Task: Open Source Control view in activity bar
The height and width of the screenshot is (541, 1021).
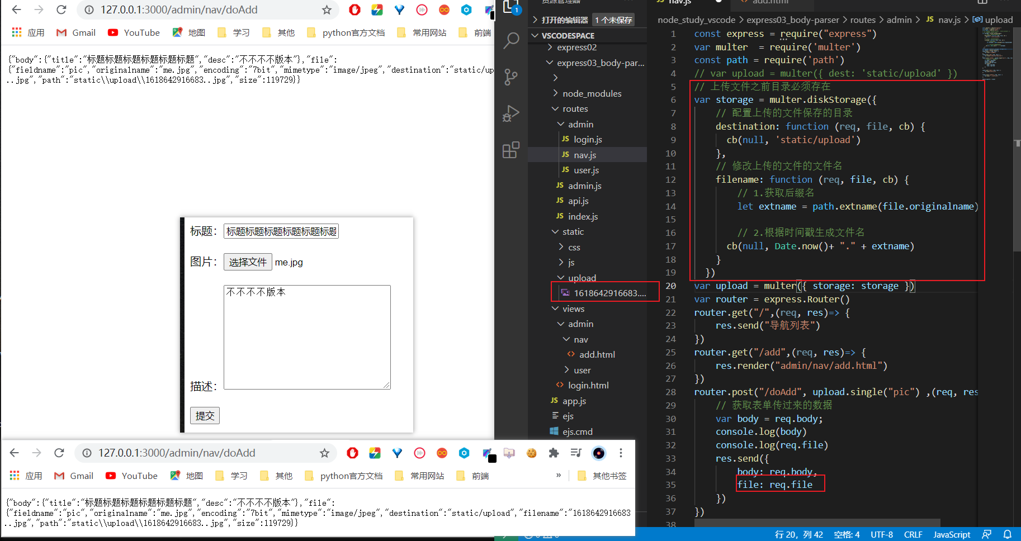Action: [511, 77]
